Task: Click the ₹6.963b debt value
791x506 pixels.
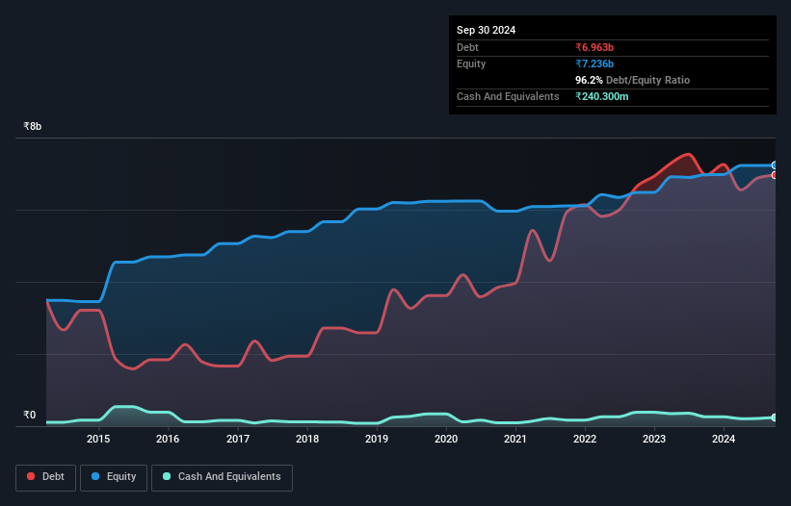Action: pos(594,47)
